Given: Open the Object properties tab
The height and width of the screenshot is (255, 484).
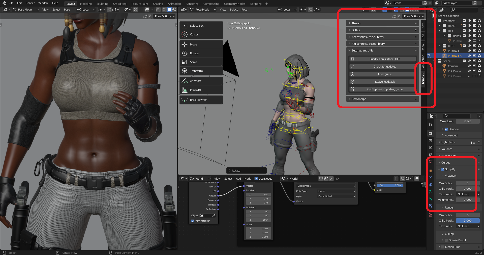Looking at the screenshot, I should tap(431, 170).
